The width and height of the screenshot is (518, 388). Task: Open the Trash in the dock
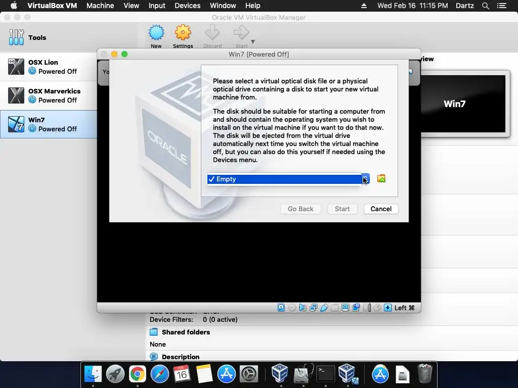click(x=424, y=374)
